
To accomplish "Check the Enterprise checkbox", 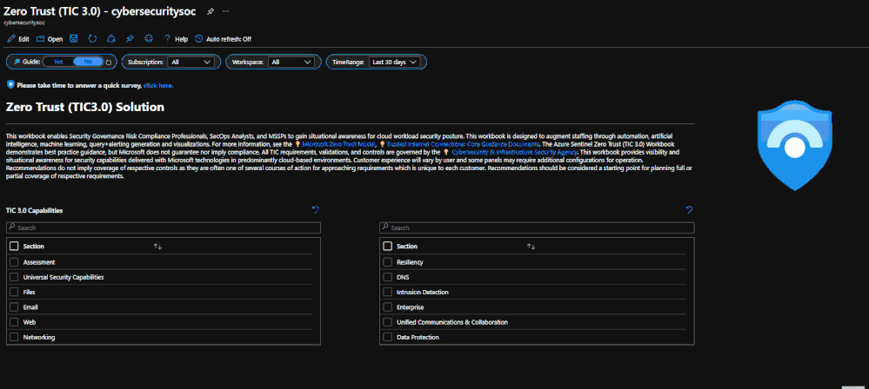I will [x=388, y=307].
